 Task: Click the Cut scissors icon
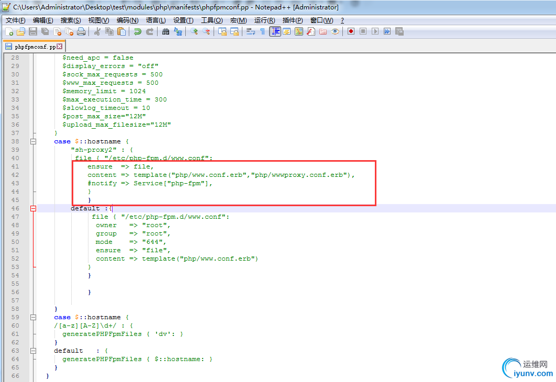coord(97,31)
